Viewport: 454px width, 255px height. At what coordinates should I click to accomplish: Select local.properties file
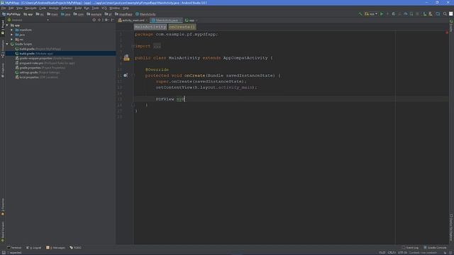pyautogui.click(x=36, y=77)
